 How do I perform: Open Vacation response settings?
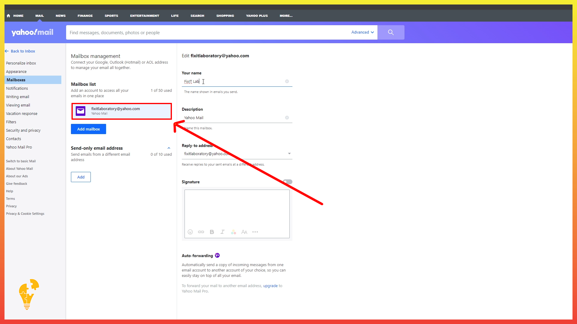[x=22, y=113]
